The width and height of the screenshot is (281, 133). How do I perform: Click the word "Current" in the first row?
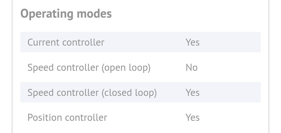(44, 42)
